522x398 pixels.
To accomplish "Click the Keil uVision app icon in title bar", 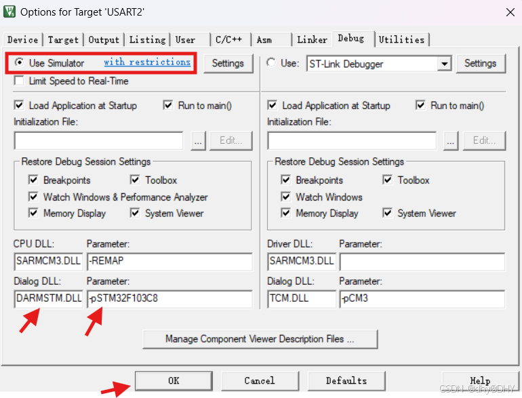I will 9,12.
